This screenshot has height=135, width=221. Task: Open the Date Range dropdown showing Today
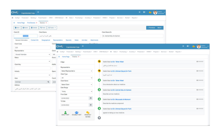pos(77,91)
